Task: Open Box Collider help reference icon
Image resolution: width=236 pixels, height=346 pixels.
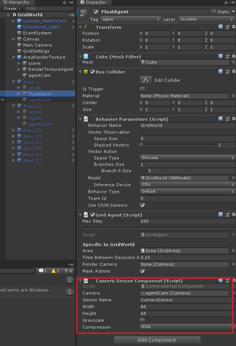Action: tap(220, 71)
